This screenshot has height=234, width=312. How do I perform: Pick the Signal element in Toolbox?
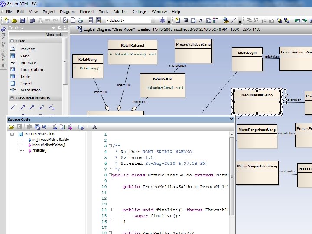tap(26, 84)
